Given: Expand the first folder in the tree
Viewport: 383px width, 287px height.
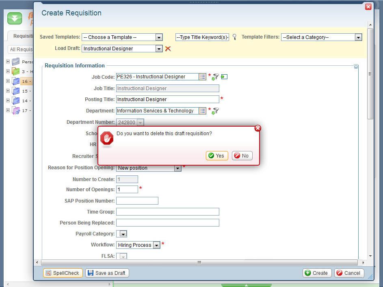Looking at the screenshot, I should coord(8,62).
